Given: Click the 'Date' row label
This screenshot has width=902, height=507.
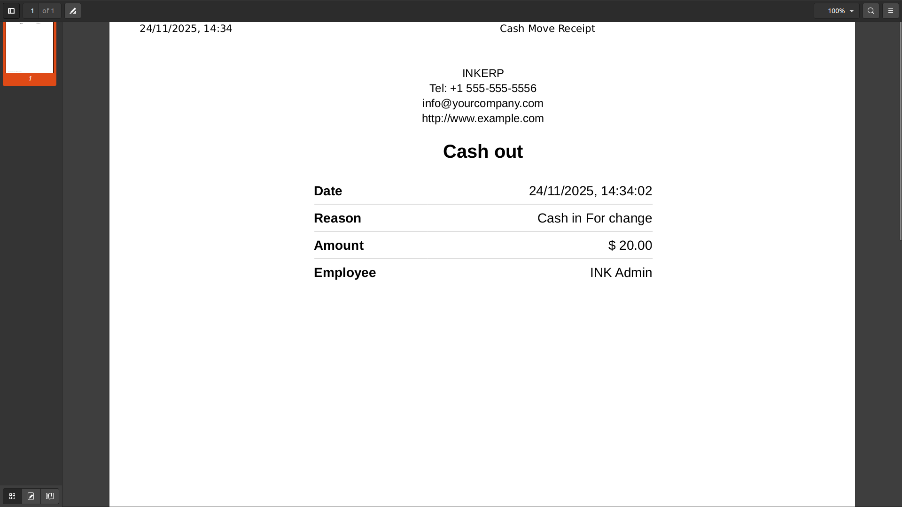Looking at the screenshot, I should click(x=328, y=191).
